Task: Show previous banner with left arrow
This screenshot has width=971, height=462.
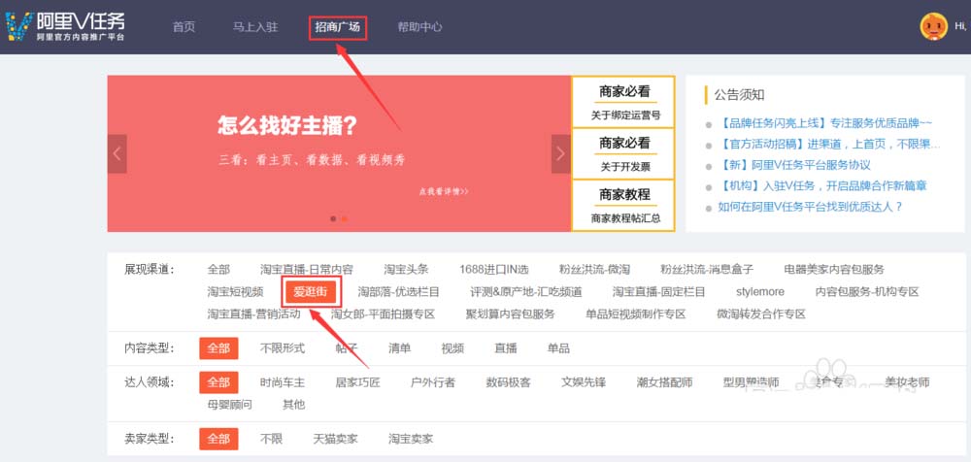Action: tap(117, 153)
